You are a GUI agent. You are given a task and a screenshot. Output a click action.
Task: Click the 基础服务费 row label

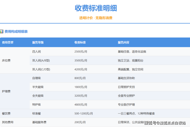point(39,122)
